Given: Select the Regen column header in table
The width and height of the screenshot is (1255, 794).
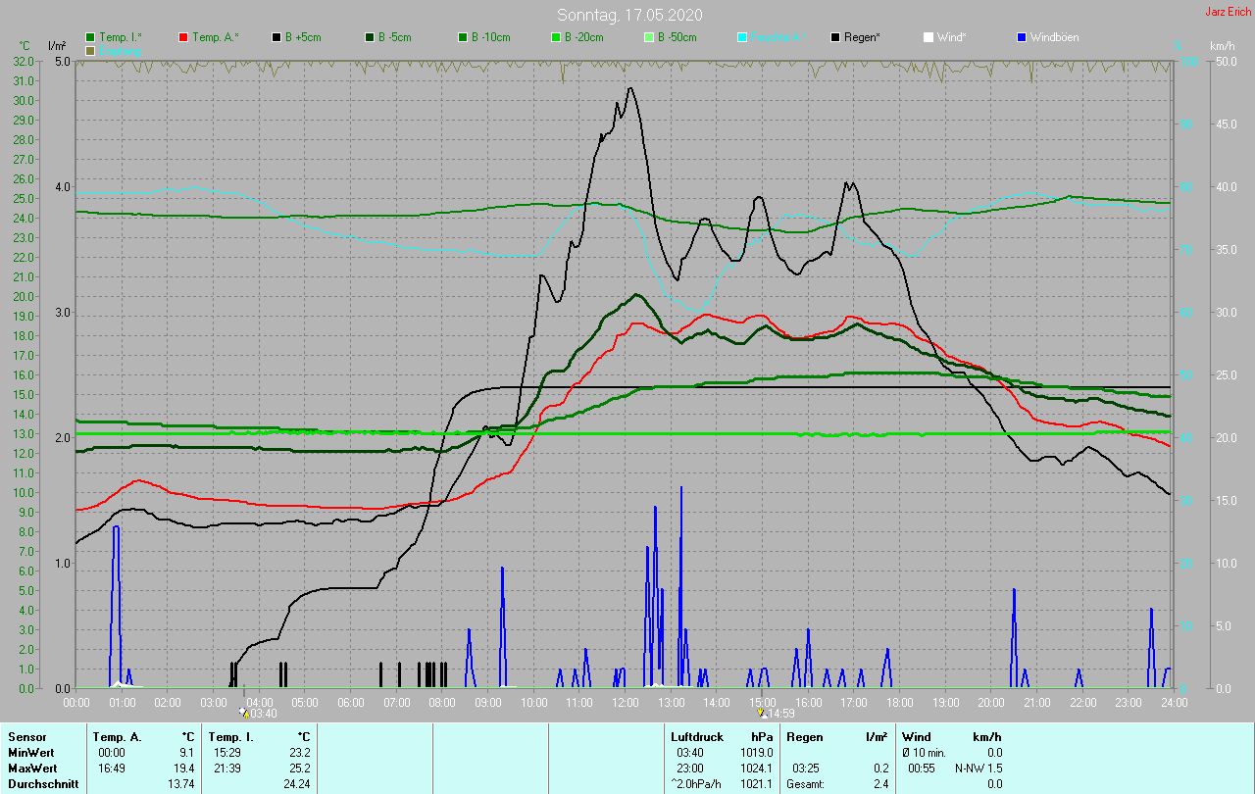Looking at the screenshot, I should pyautogui.click(x=804, y=736).
